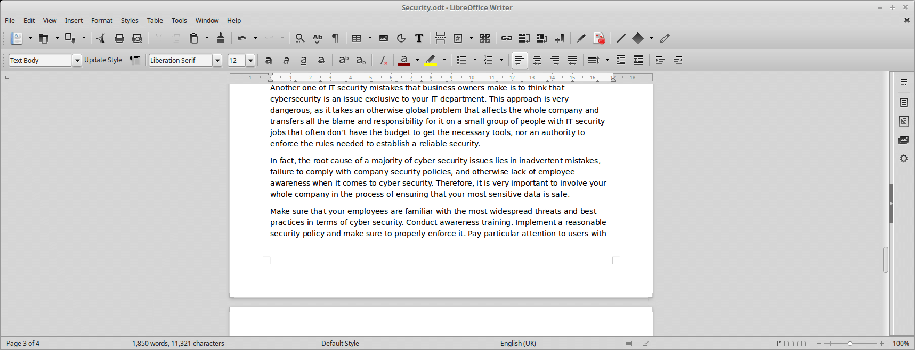Toggle Superscript formatting
Image resolution: width=915 pixels, height=350 pixels.
(x=344, y=60)
